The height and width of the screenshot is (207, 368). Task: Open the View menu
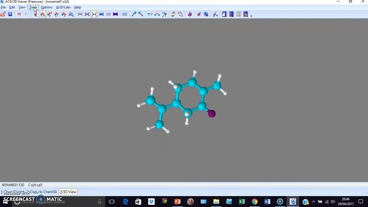22,7
